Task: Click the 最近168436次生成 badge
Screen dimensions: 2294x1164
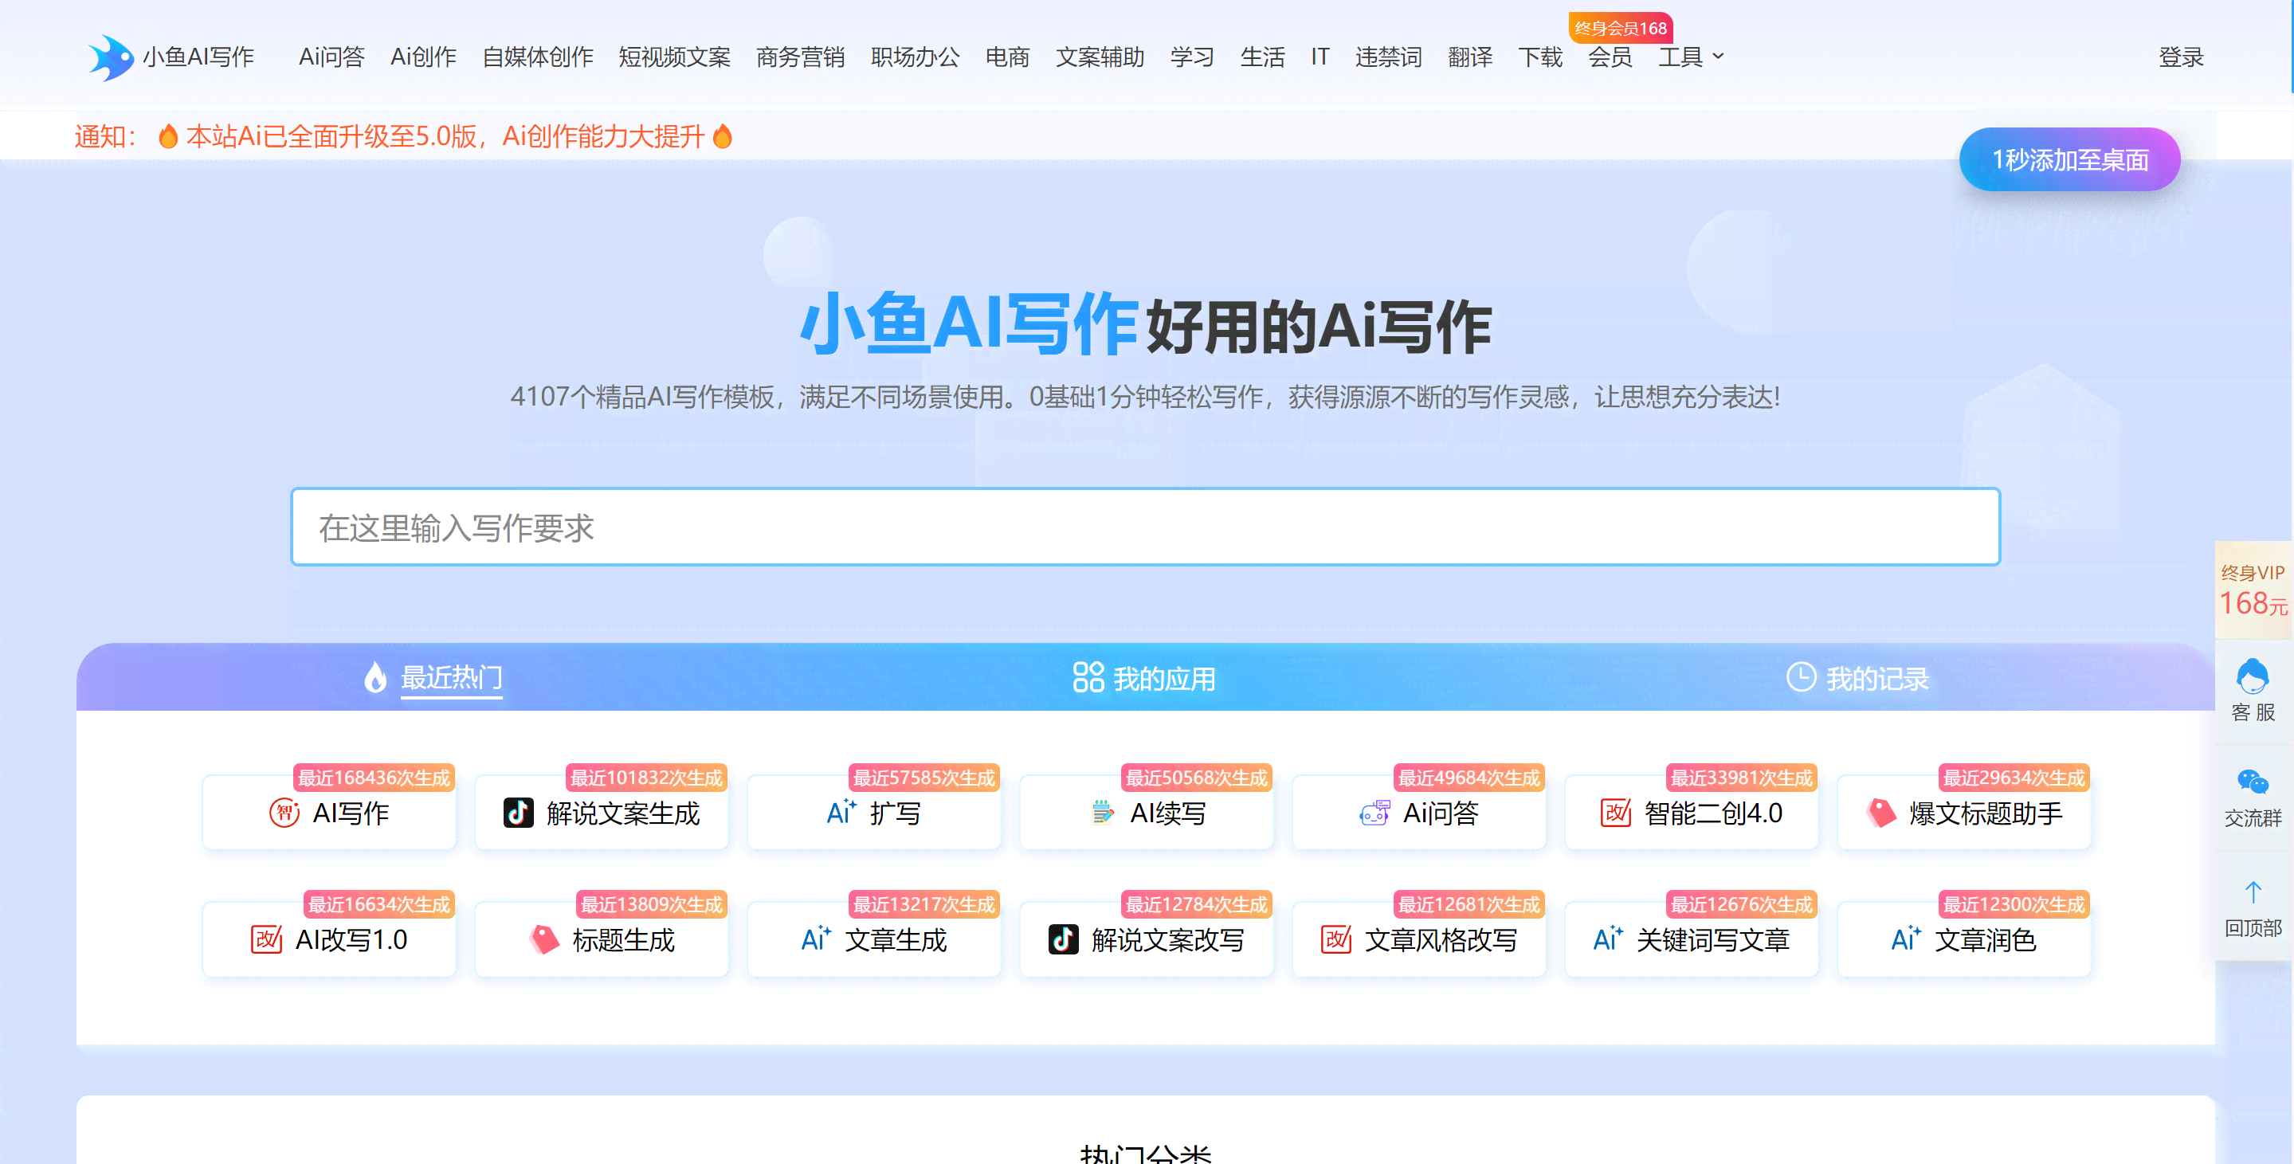Action: point(374,778)
